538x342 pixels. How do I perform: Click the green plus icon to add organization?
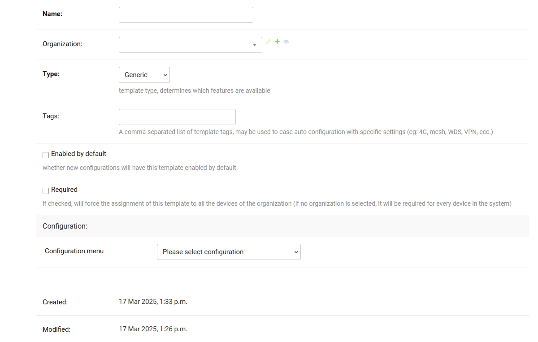pos(277,41)
